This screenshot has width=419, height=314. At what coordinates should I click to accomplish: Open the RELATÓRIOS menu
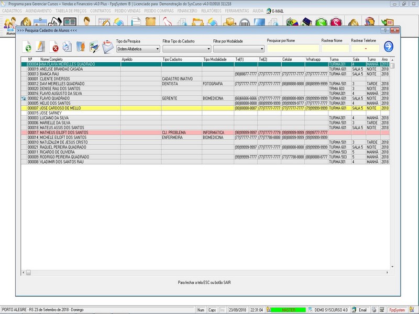(x=211, y=11)
